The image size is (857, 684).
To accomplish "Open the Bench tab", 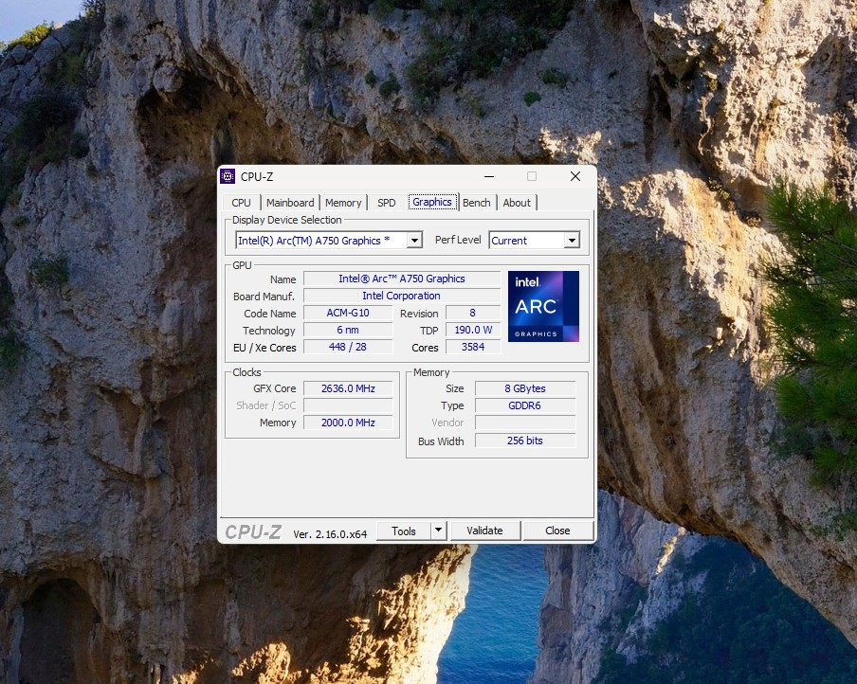I will 477,203.
